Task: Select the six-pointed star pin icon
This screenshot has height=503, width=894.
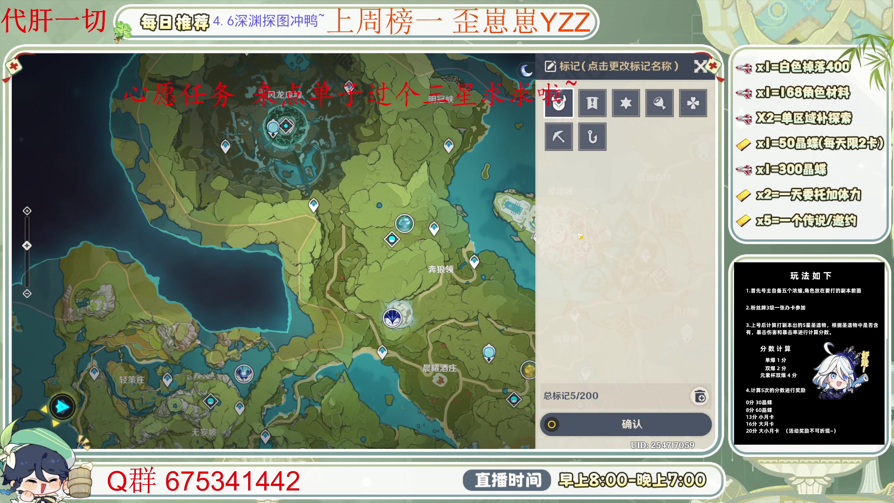Action: coord(626,103)
